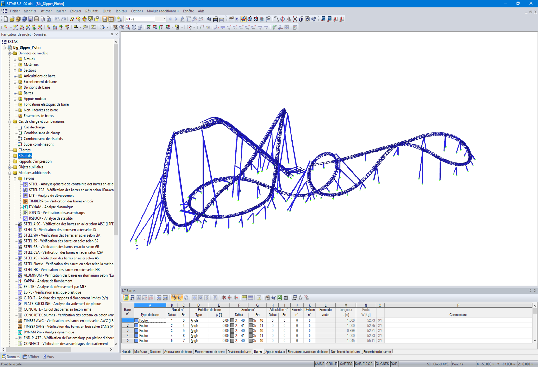The image size is (538, 367).
Task: Expand the Nœuds folder
Action: pos(15,59)
